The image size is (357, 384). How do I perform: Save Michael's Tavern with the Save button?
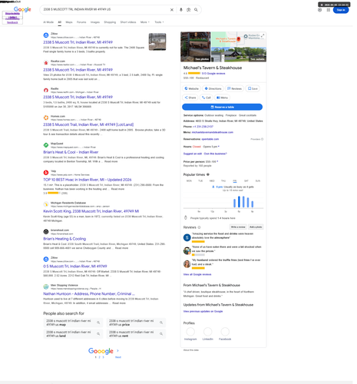[253, 88]
